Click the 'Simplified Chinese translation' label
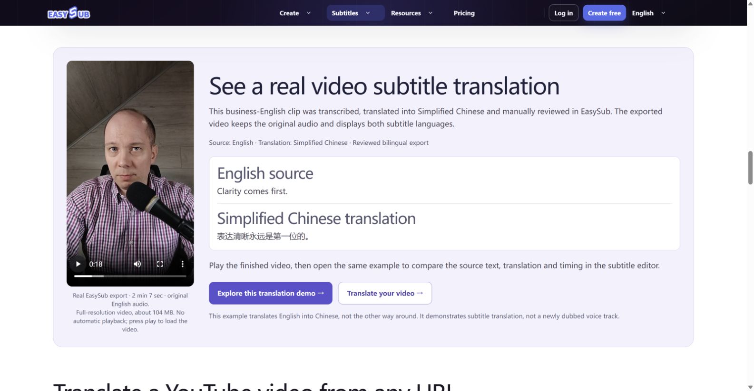Image resolution: width=754 pixels, height=391 pixels. click(x=316, y=218)
